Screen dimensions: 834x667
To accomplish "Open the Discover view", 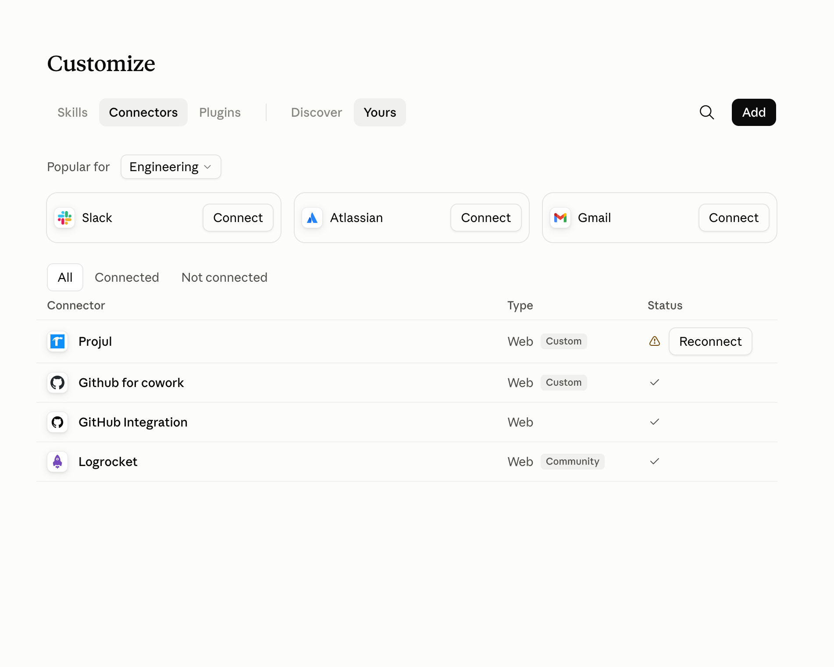I will [x=317, y=112].
